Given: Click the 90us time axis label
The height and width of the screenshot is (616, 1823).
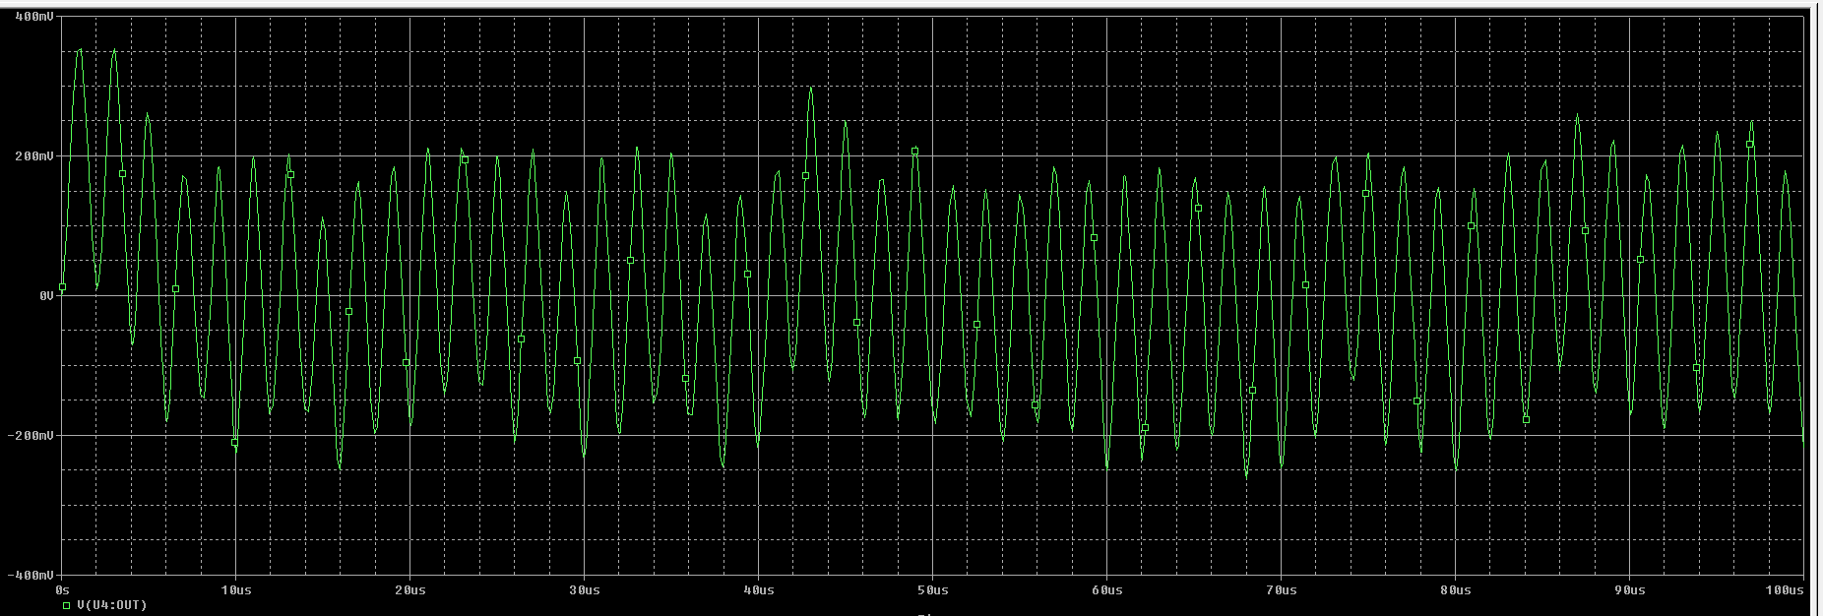Looking at the screenshot, I should 1629,590.
